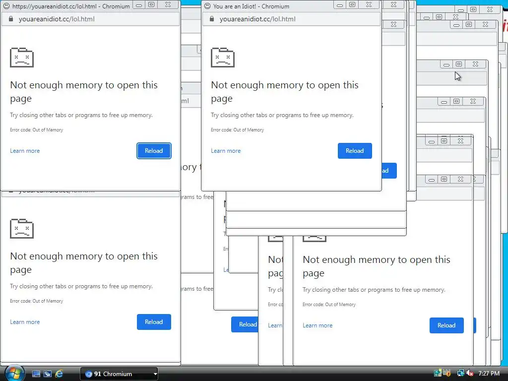Click the muted volume tray icon
This screenshot has width=508, height=381.
click(470, 373)
